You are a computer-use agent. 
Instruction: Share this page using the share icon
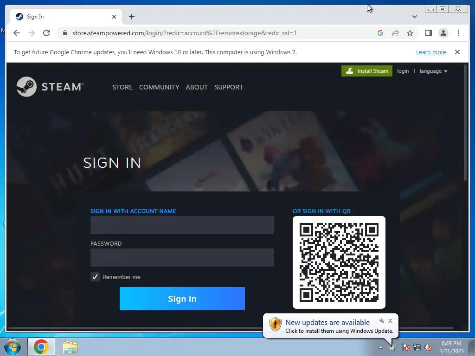click(395, 33)
